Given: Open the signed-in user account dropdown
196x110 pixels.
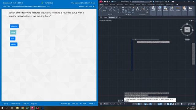Looking at the screenshot, I should (159, 2).
